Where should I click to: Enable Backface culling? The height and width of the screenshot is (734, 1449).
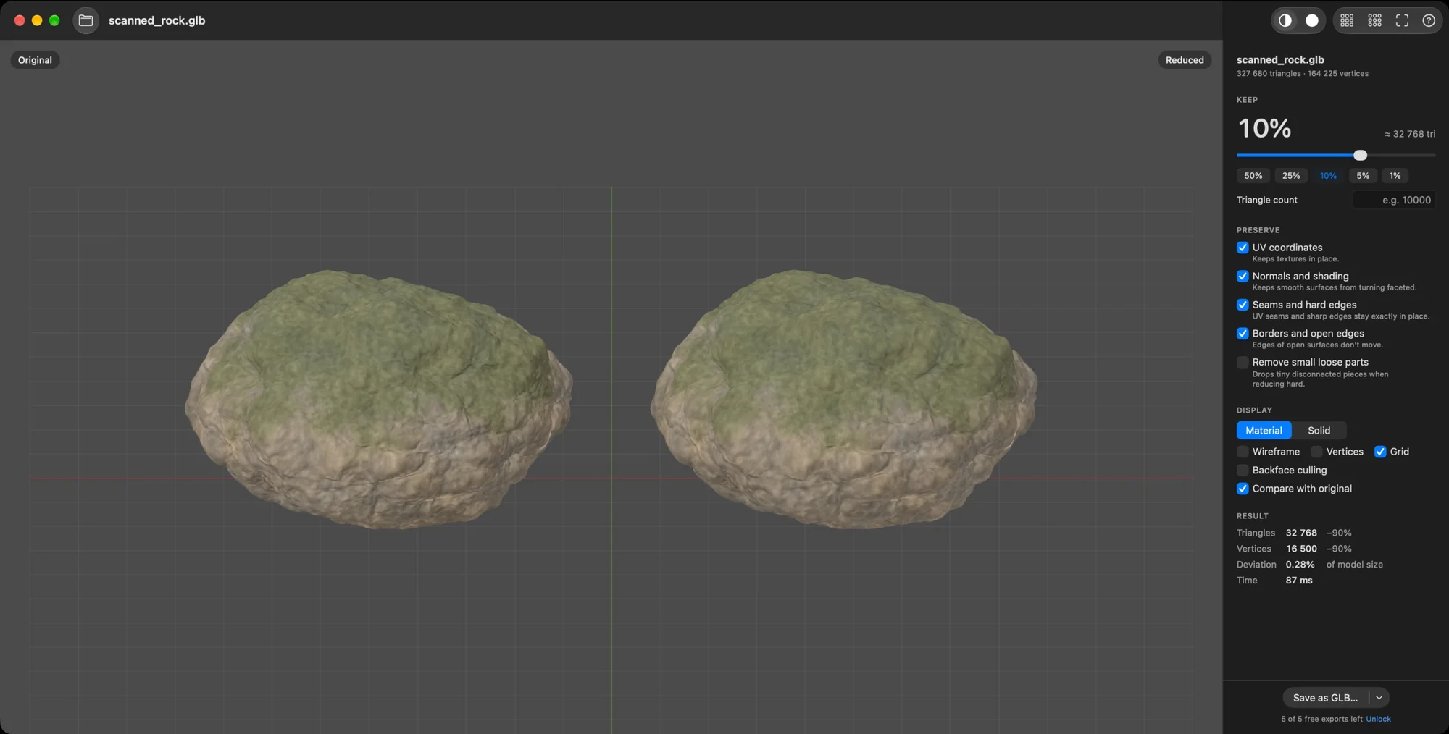1243,470
